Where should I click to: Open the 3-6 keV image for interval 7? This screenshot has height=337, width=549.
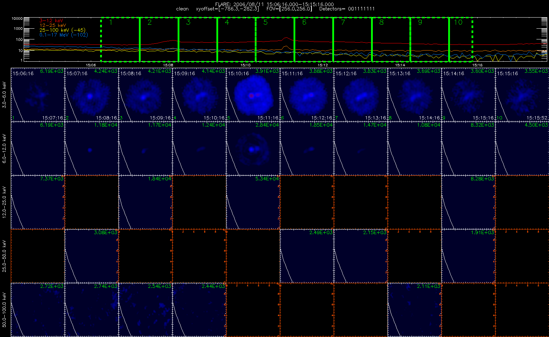pos(361,95)
